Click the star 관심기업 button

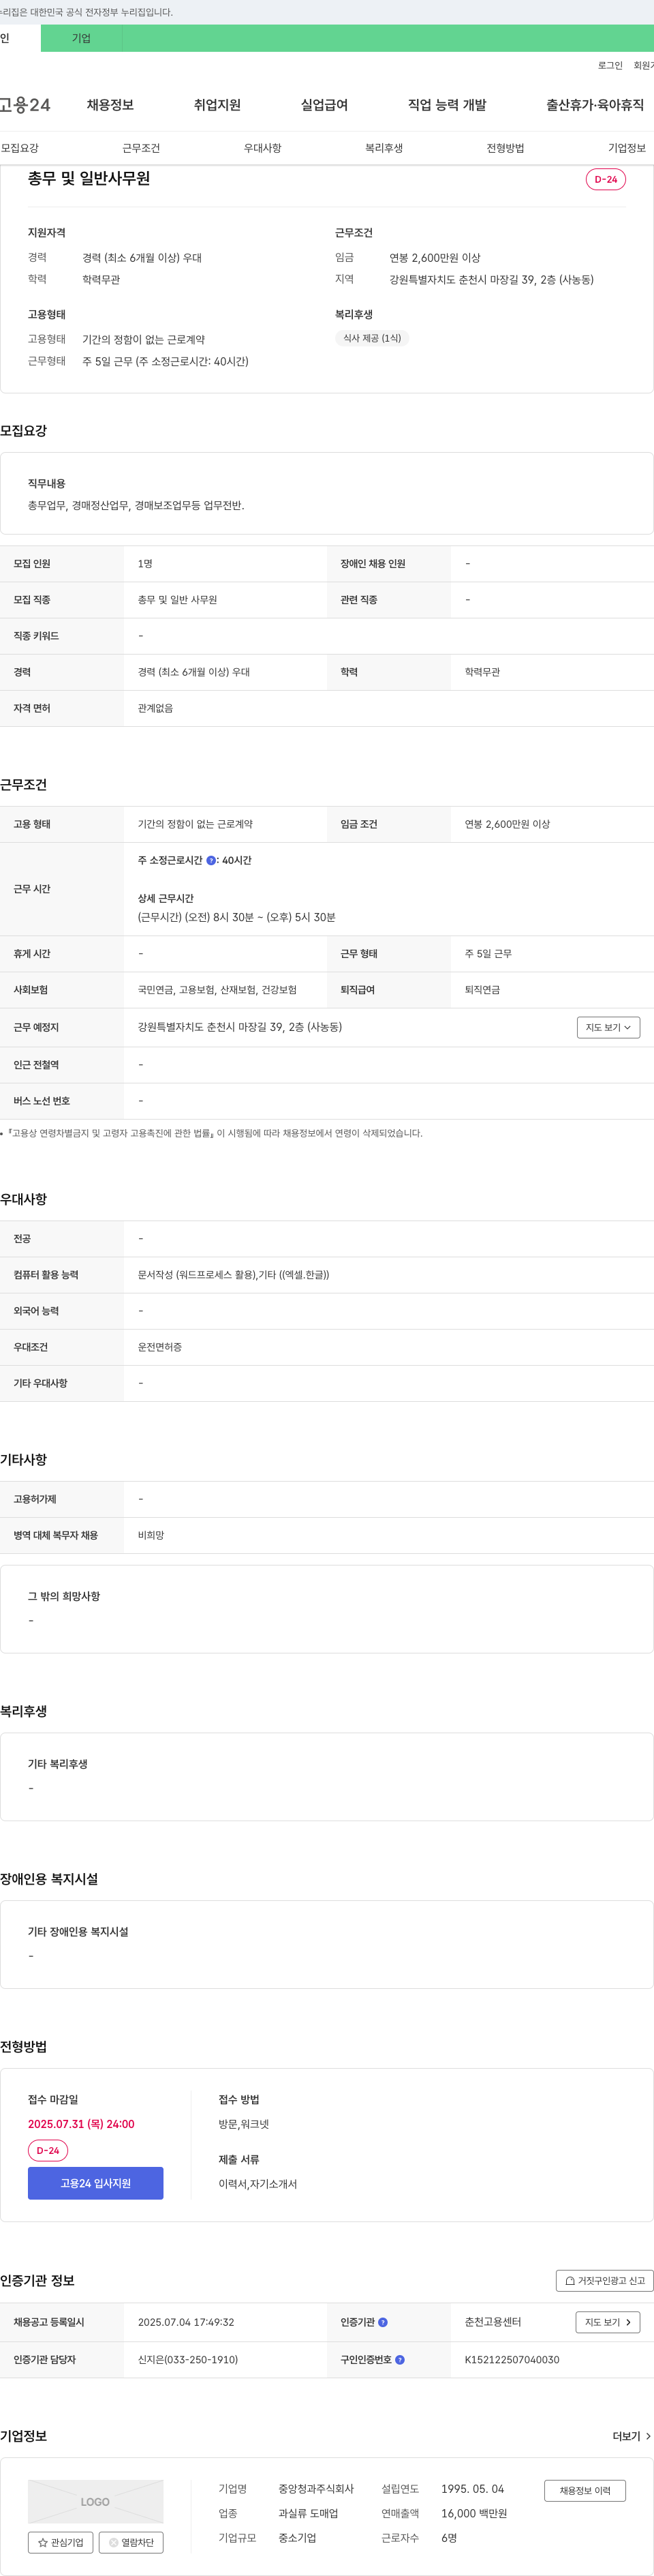click(x=61, y=2542)
